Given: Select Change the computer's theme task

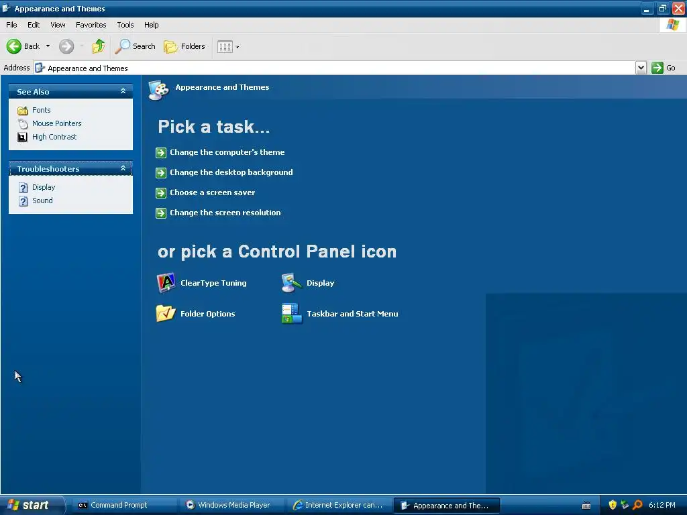Looking at the screenshot, I should pos(227,152).
